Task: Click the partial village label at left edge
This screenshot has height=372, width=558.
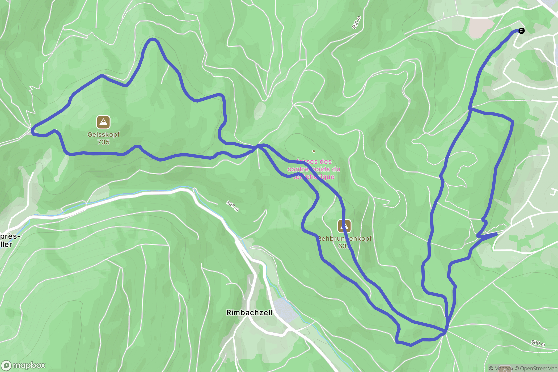Action: pos(10,240)
